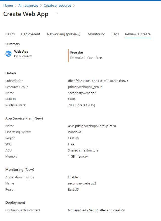The height and width of the screenshot is (221, 161).
Task: Navigate to Home via the breadcrumb
Action: (8, 5)
